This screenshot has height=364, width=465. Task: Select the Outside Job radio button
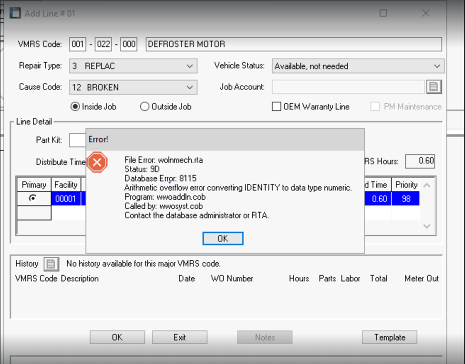(x=145, y=107)
